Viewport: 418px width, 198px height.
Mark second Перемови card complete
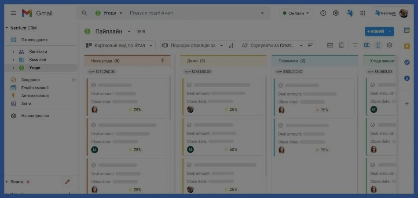280,125
